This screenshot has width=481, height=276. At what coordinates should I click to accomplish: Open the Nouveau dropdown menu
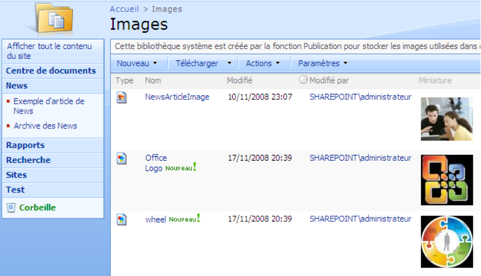[x=137, y=63]
